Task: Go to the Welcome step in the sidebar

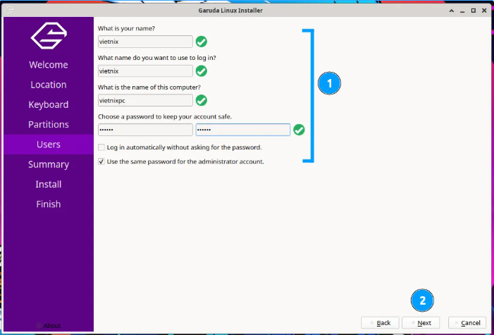Action: (x=49, y=65)
